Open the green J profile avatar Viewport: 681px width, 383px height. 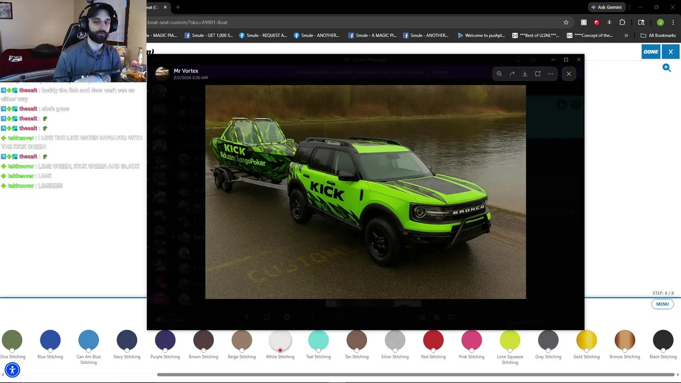660,22
